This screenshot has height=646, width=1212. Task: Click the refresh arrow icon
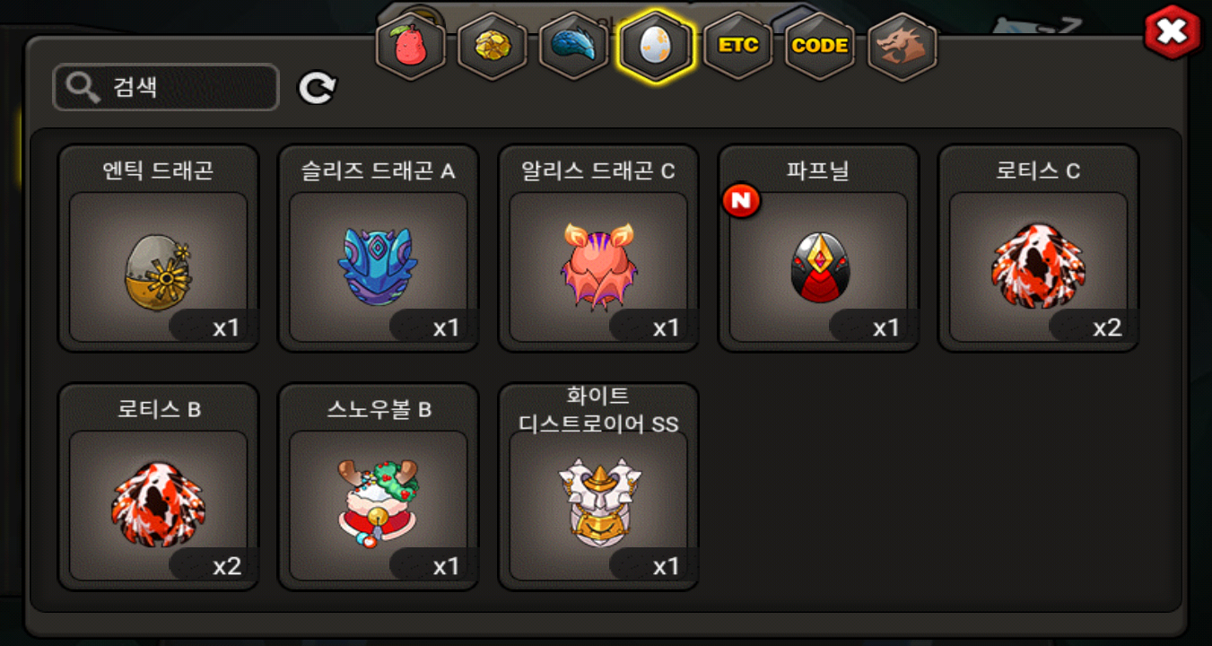pos(317,88)
